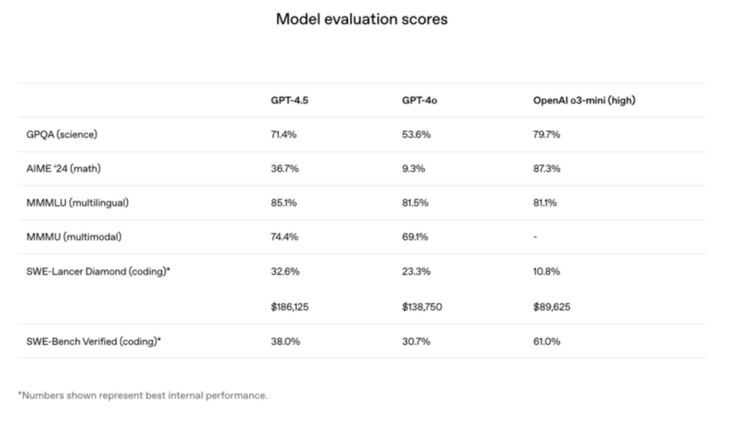Click the "Model evaluation scores" title
739x434 pixels.
tap(362, 19)
